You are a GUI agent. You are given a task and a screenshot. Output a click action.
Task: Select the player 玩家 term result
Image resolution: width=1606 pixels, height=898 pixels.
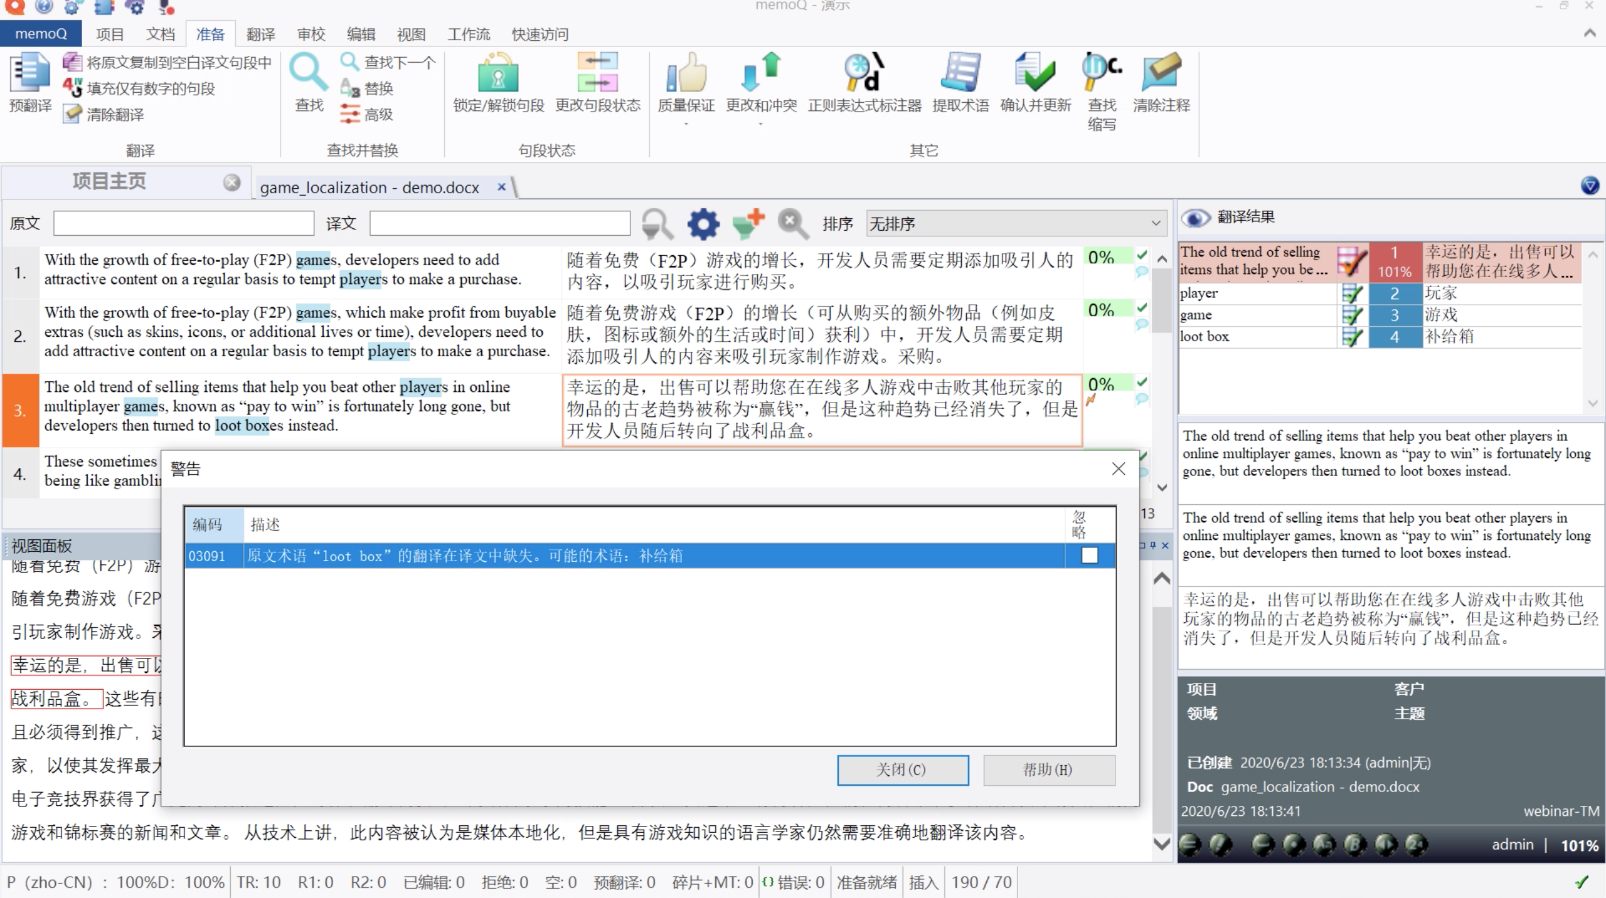[1380, 293]
